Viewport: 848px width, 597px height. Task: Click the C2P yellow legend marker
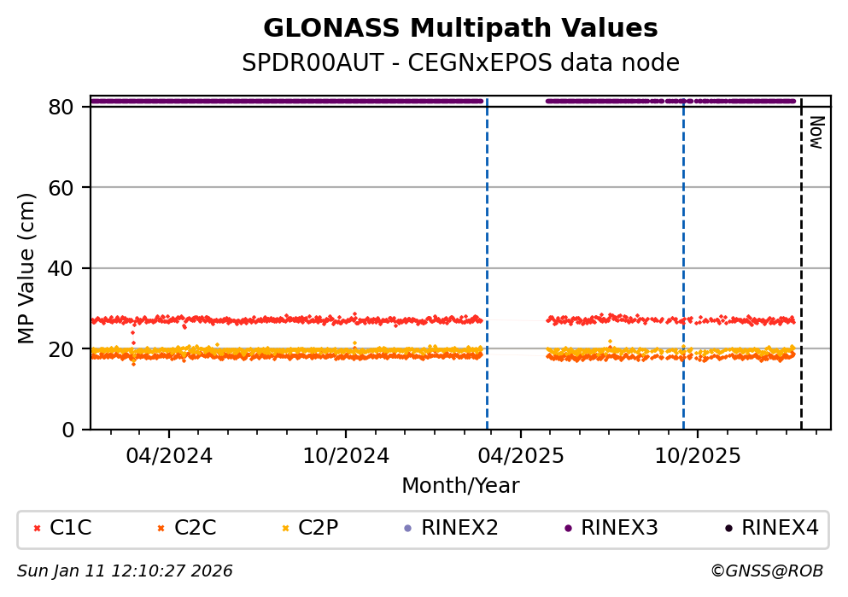pos(286,529)
